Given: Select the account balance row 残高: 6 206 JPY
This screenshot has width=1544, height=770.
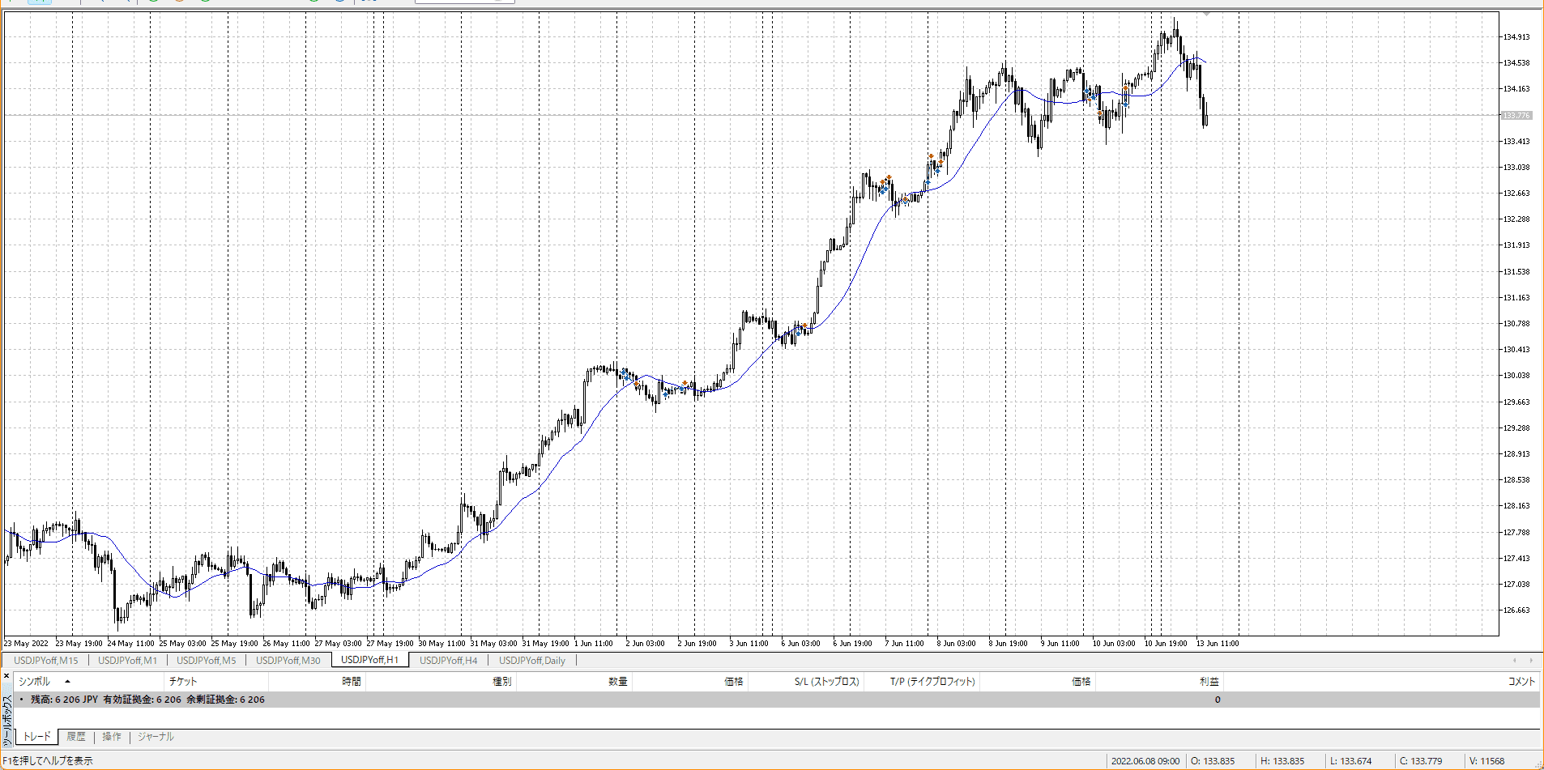Looking at the screenshot, I should coord(147,700).
